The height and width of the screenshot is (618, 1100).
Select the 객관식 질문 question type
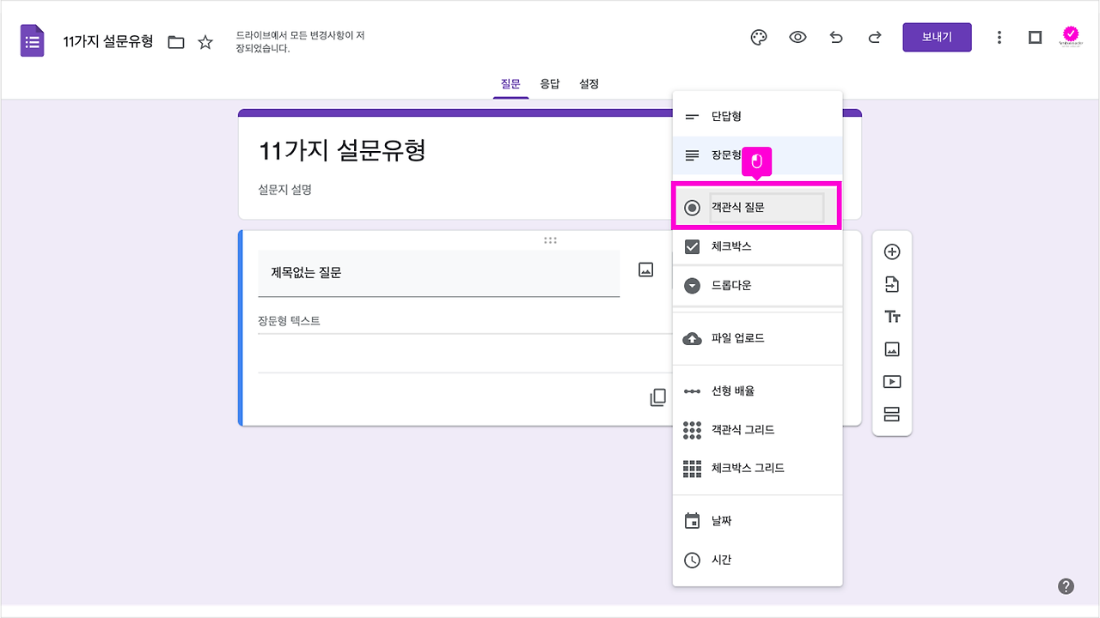pyautogui.click(x=756, y=206)
